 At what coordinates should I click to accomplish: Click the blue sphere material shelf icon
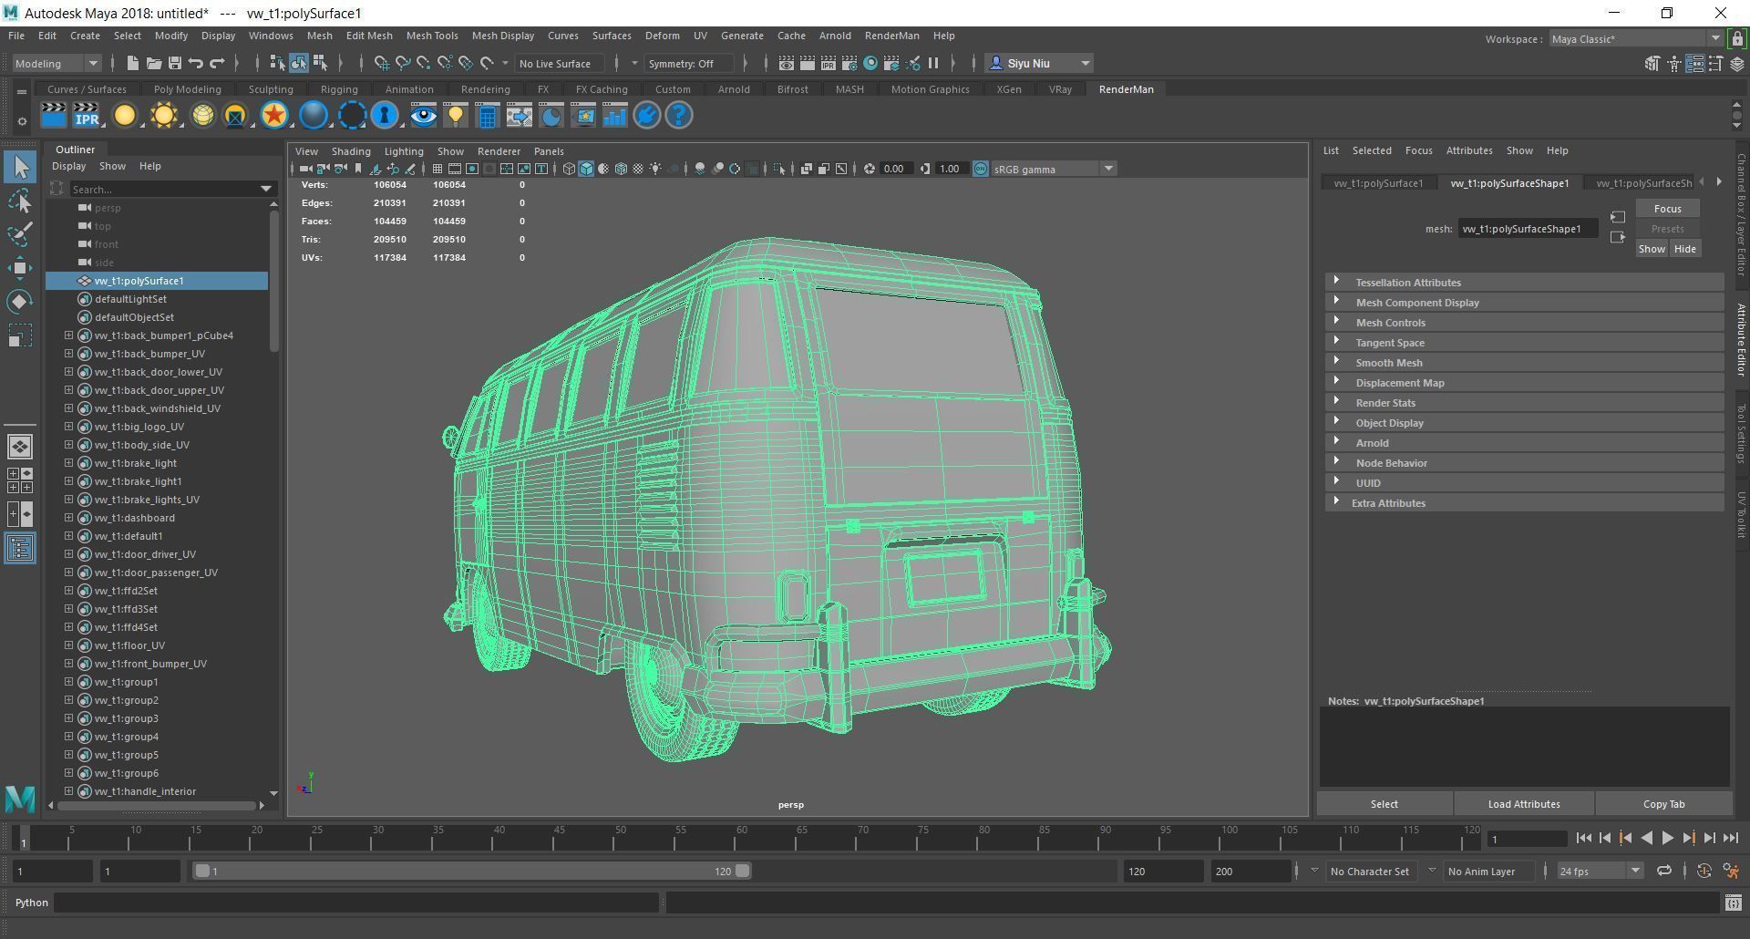[314, 116]
